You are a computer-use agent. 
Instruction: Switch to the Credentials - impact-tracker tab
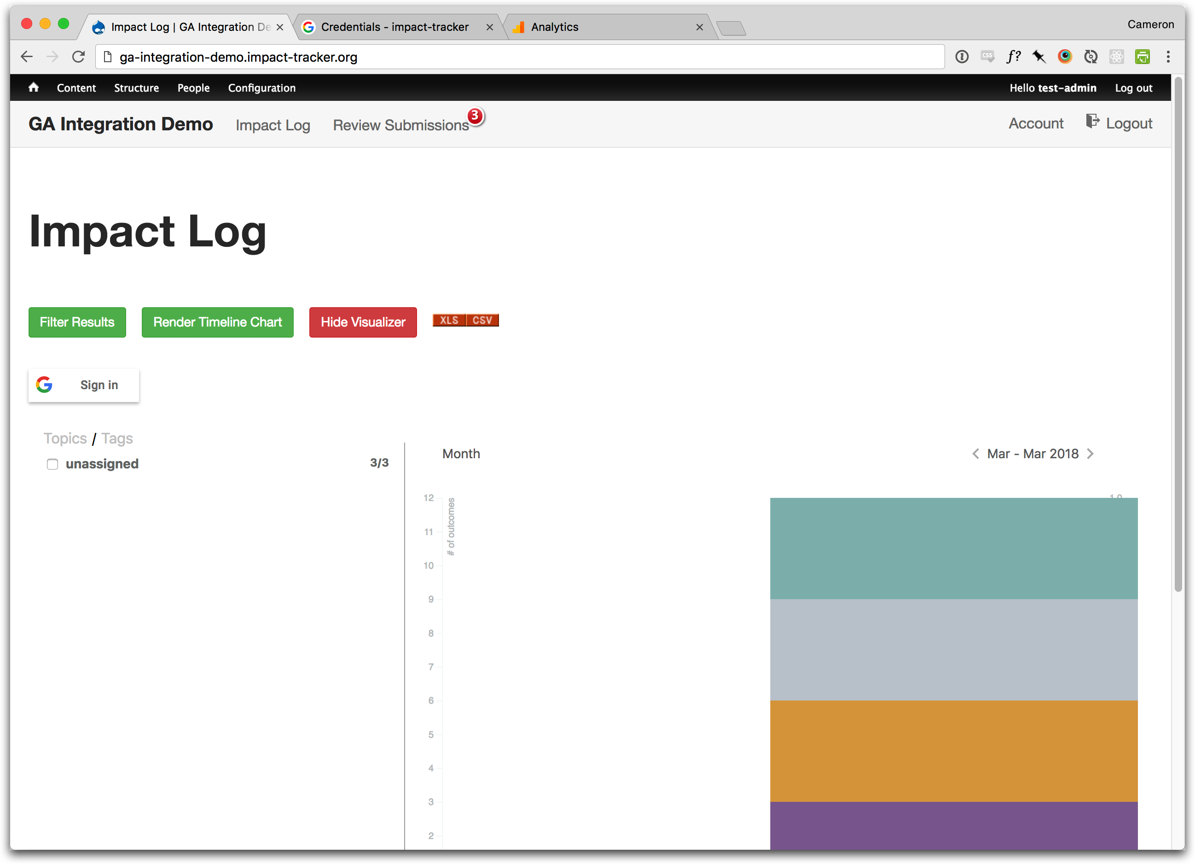pyautogui.click(x=394, y=27)
